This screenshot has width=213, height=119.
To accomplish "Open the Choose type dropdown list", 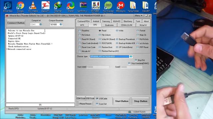I will pos(131,57).
